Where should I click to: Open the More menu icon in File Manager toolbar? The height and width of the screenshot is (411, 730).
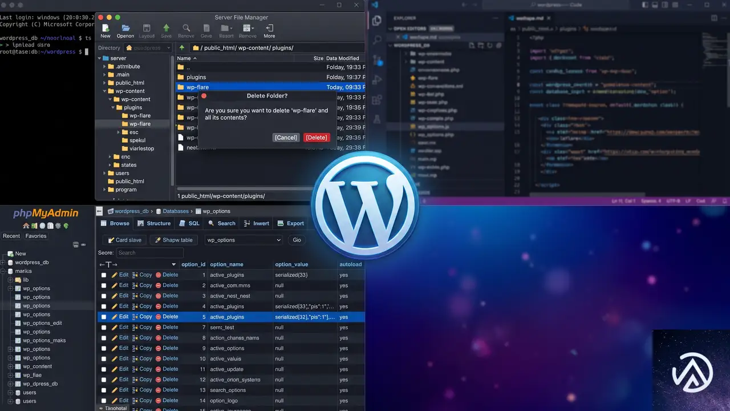pos(269,28)
